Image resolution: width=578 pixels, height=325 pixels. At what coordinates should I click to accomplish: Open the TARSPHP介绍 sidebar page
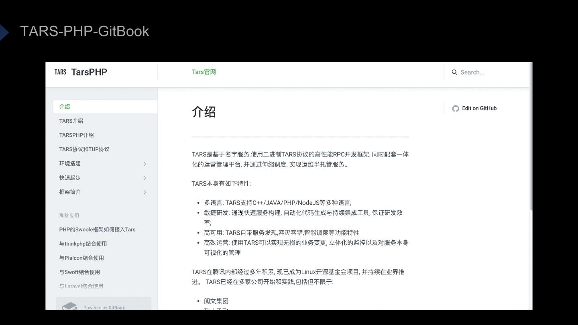pos(76,135)
